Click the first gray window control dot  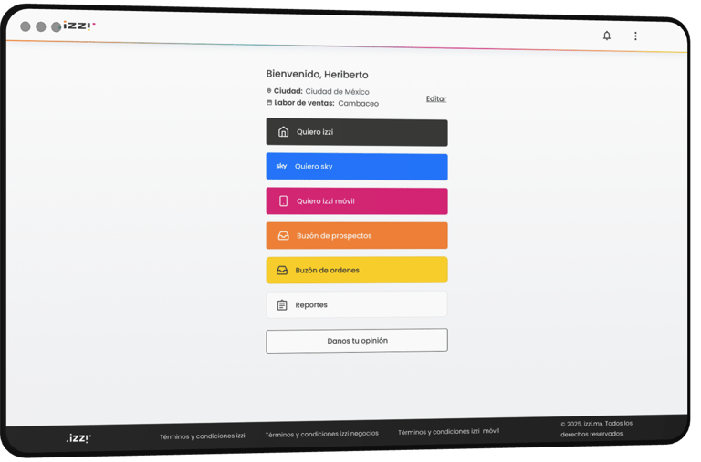[26, 26]
